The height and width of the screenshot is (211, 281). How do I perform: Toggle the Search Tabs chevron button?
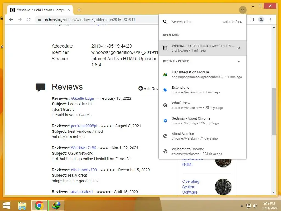(243, 10)
